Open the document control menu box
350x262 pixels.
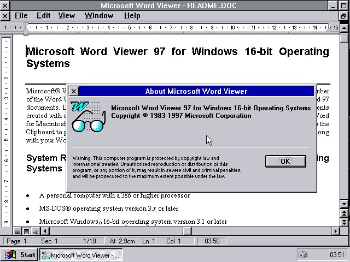coord(4,16)
